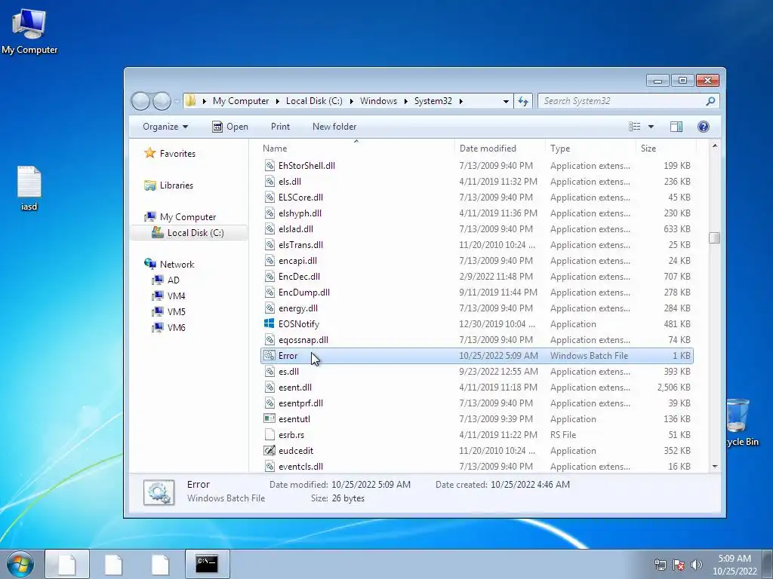Image resolution: width=773 pixels, height=579 pixels.
Task: Select AD network computer
Action: click(174, 280)
